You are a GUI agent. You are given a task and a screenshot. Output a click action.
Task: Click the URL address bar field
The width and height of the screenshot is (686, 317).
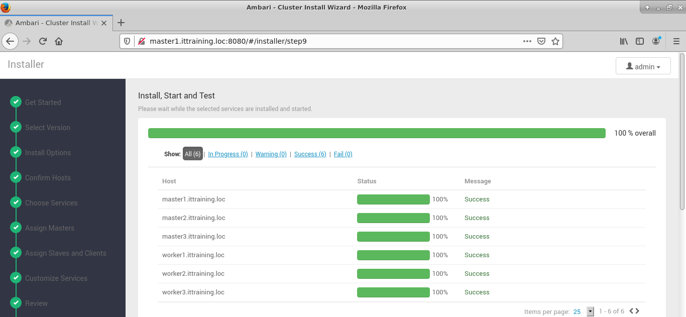point(331,41)
